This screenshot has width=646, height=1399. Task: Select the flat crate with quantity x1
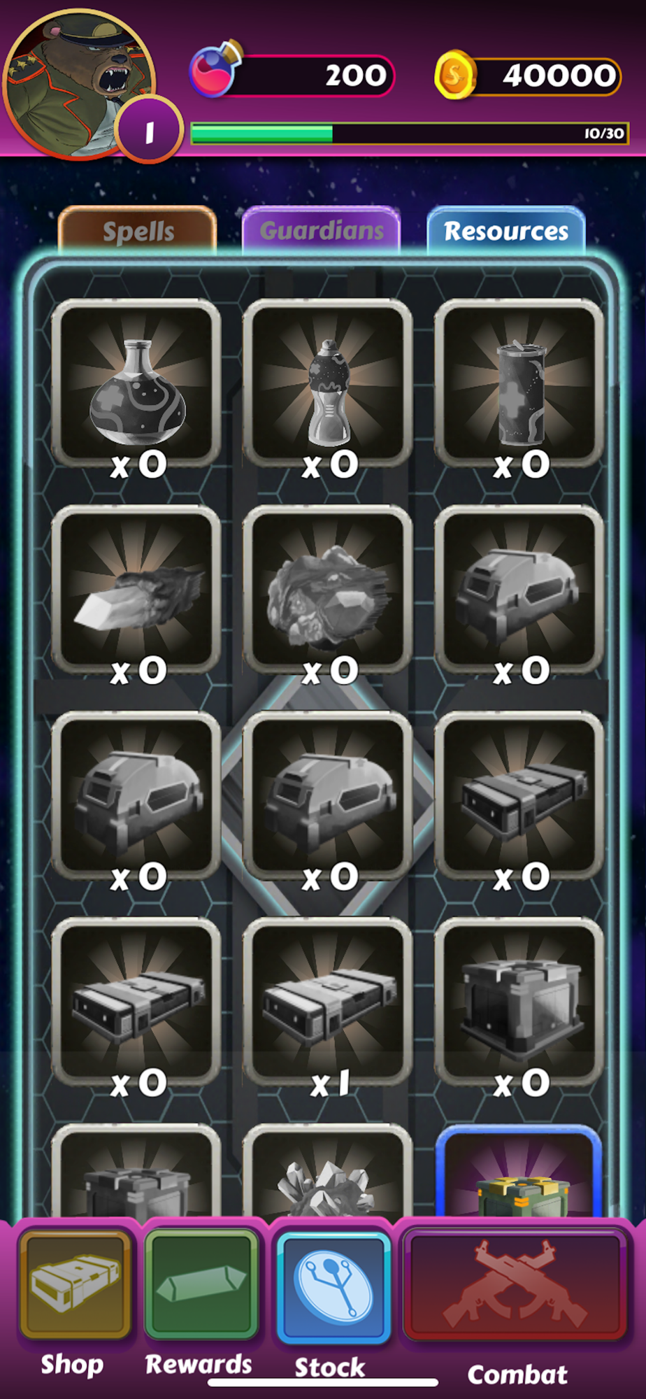[x=328, y=1002]
